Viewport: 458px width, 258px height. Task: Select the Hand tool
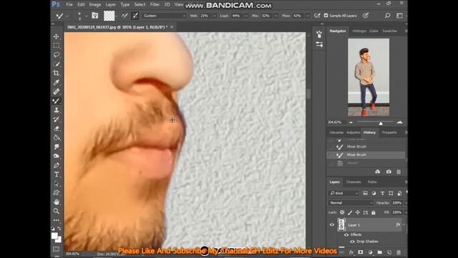(x=57, y=202)
